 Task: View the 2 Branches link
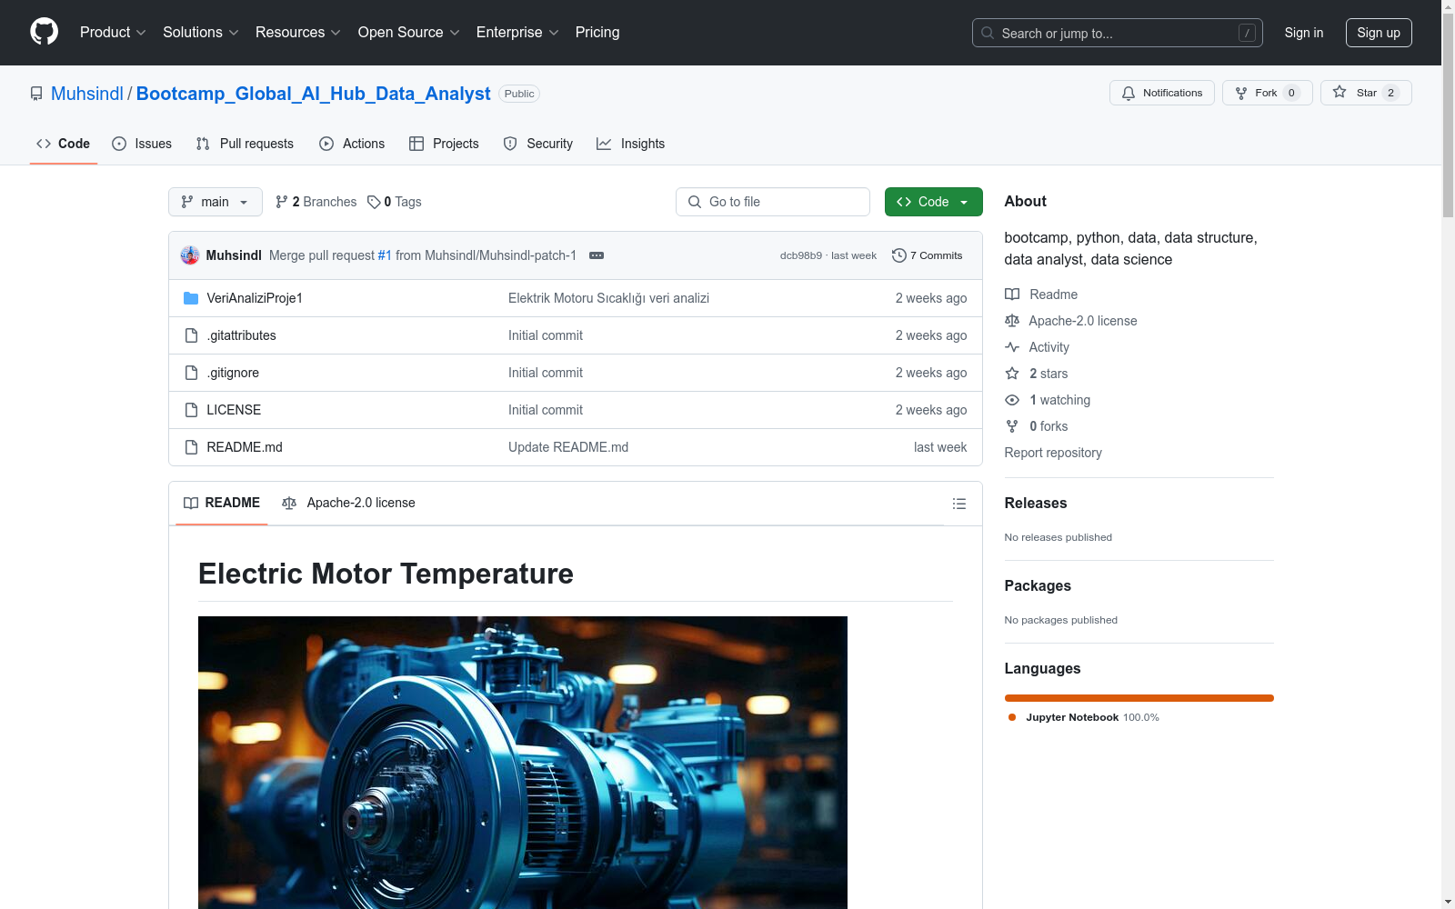pos(316,202)
